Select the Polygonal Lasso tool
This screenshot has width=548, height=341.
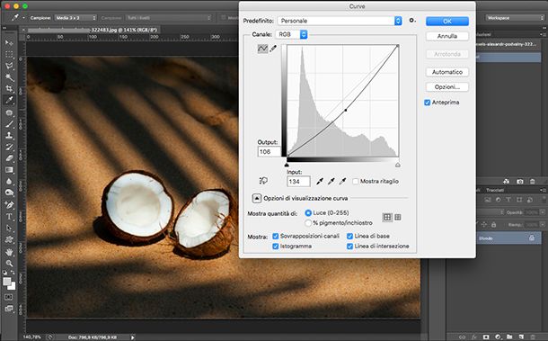click(x=9, y=66)
